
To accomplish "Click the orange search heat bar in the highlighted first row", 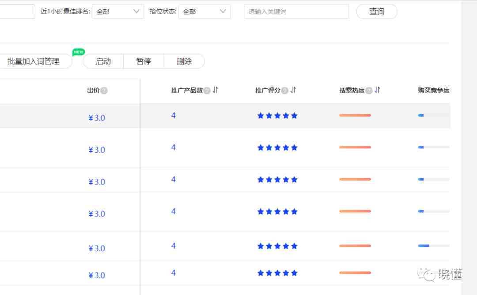I will (355, 115).
